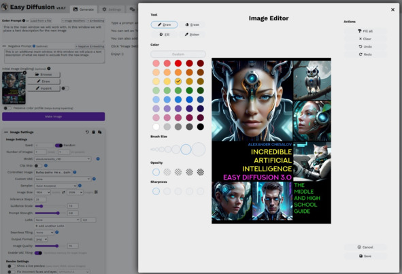Switch to the Settings tab
Viewport: 402px width, 274px height.
[112, 10]
